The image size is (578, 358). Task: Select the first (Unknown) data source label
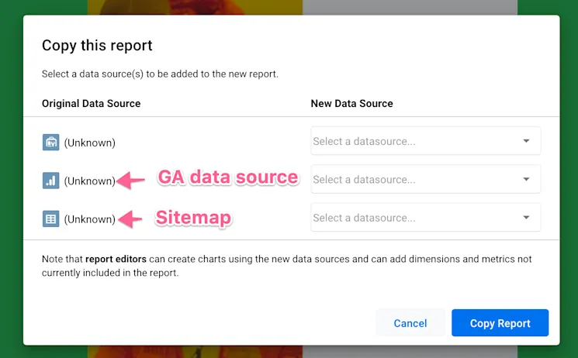(x=89, y=143)
